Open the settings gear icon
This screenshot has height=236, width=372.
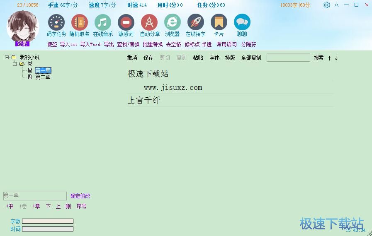coord(327,5)
